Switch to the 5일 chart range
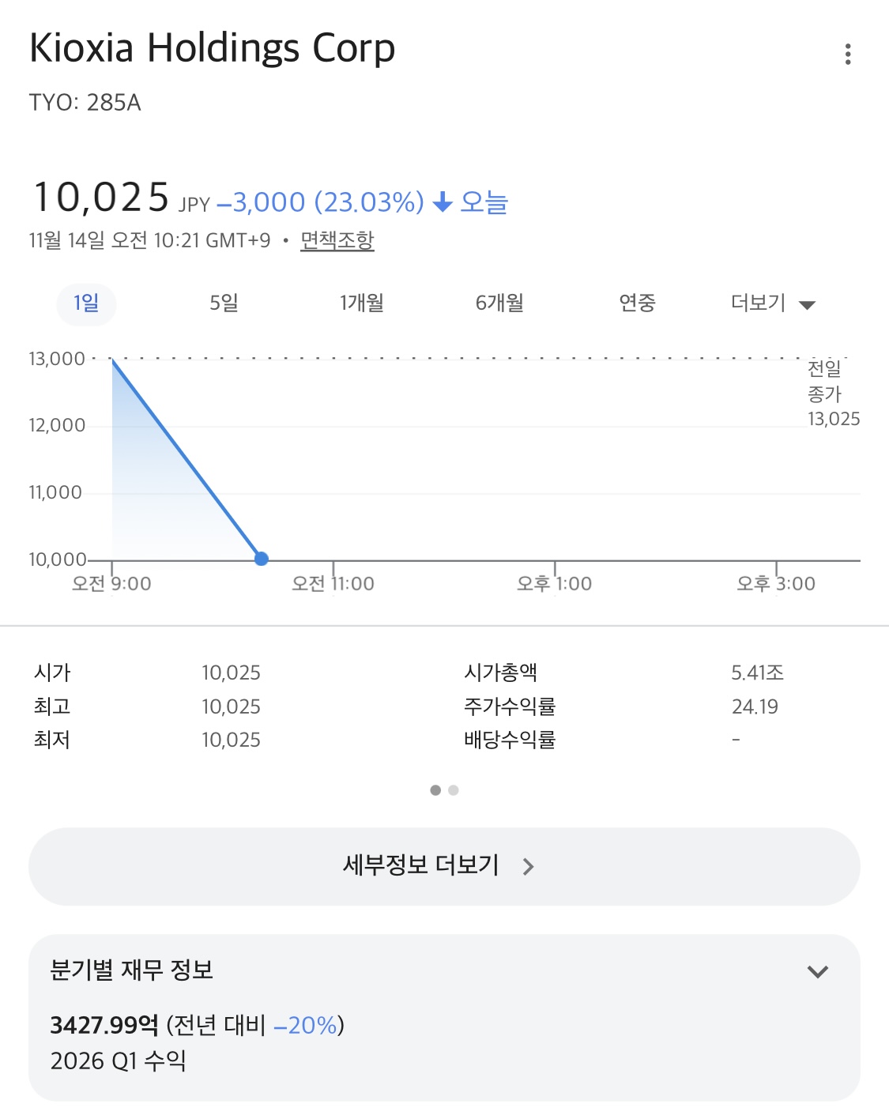 [224, 303]
